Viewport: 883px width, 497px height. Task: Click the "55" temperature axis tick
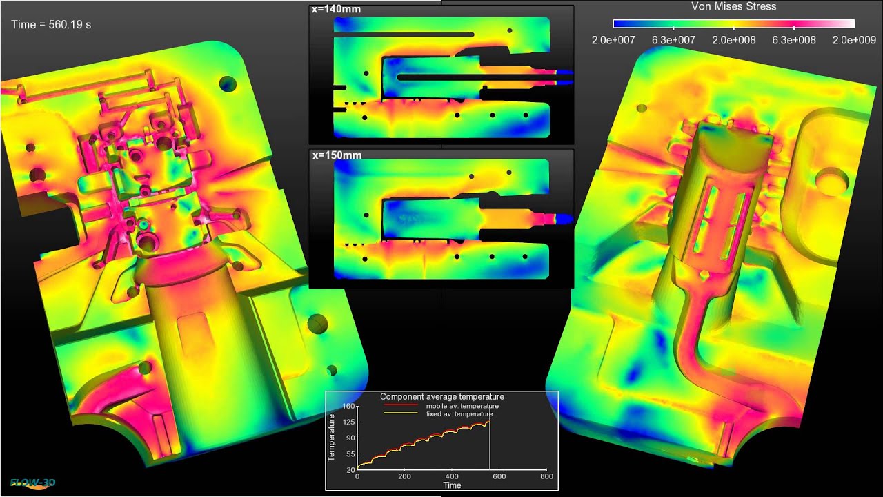pos(350,454)
